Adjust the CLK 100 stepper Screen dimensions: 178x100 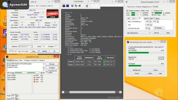point(149,28)
